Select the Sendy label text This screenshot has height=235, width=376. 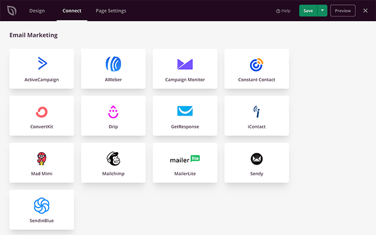pyautogui.click(x=257, y=174)
